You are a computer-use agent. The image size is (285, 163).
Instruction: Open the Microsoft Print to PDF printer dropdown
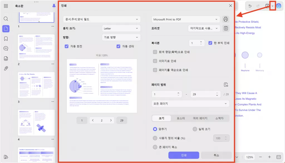point(185,19)
